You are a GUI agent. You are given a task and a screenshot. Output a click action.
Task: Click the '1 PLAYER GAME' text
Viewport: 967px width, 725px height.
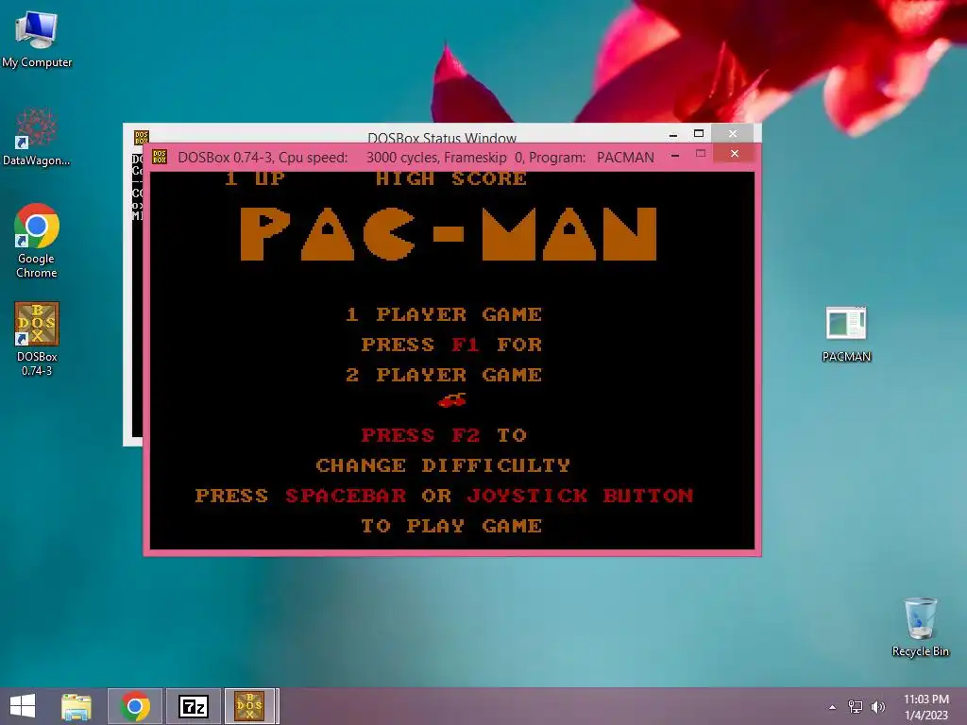pyautogui.click(x=444, y=314)
